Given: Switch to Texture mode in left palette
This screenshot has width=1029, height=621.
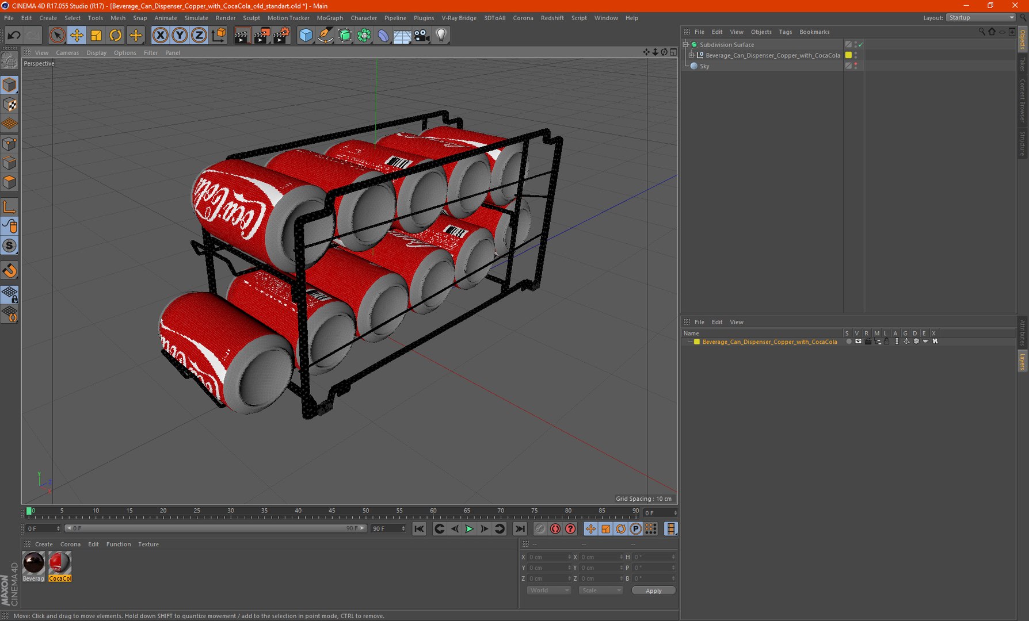Looking at the screenshot, I should (x=10, y=105).
